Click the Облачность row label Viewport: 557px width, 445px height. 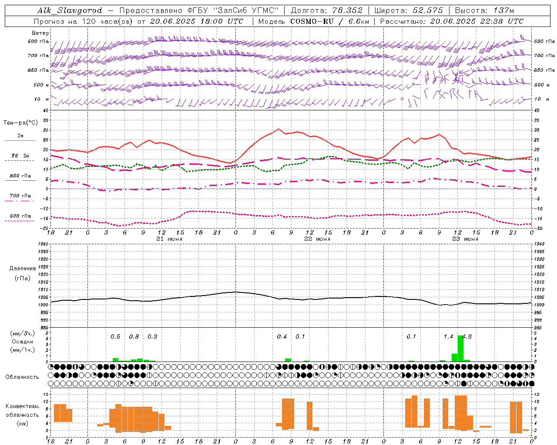(22, 377)
